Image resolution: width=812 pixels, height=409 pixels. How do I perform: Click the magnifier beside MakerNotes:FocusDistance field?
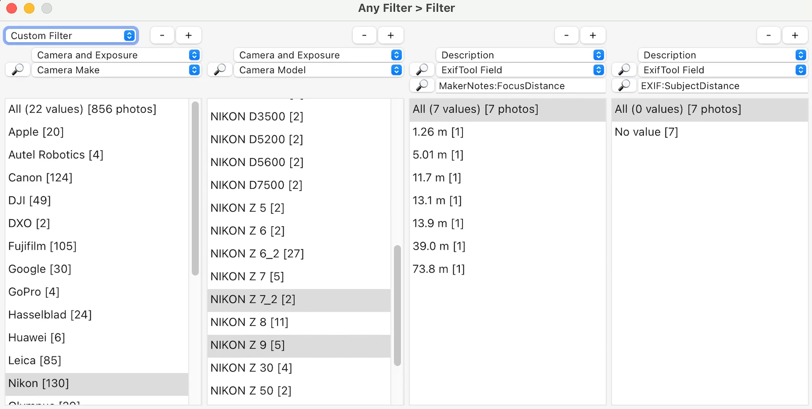(x=422, y=86)
